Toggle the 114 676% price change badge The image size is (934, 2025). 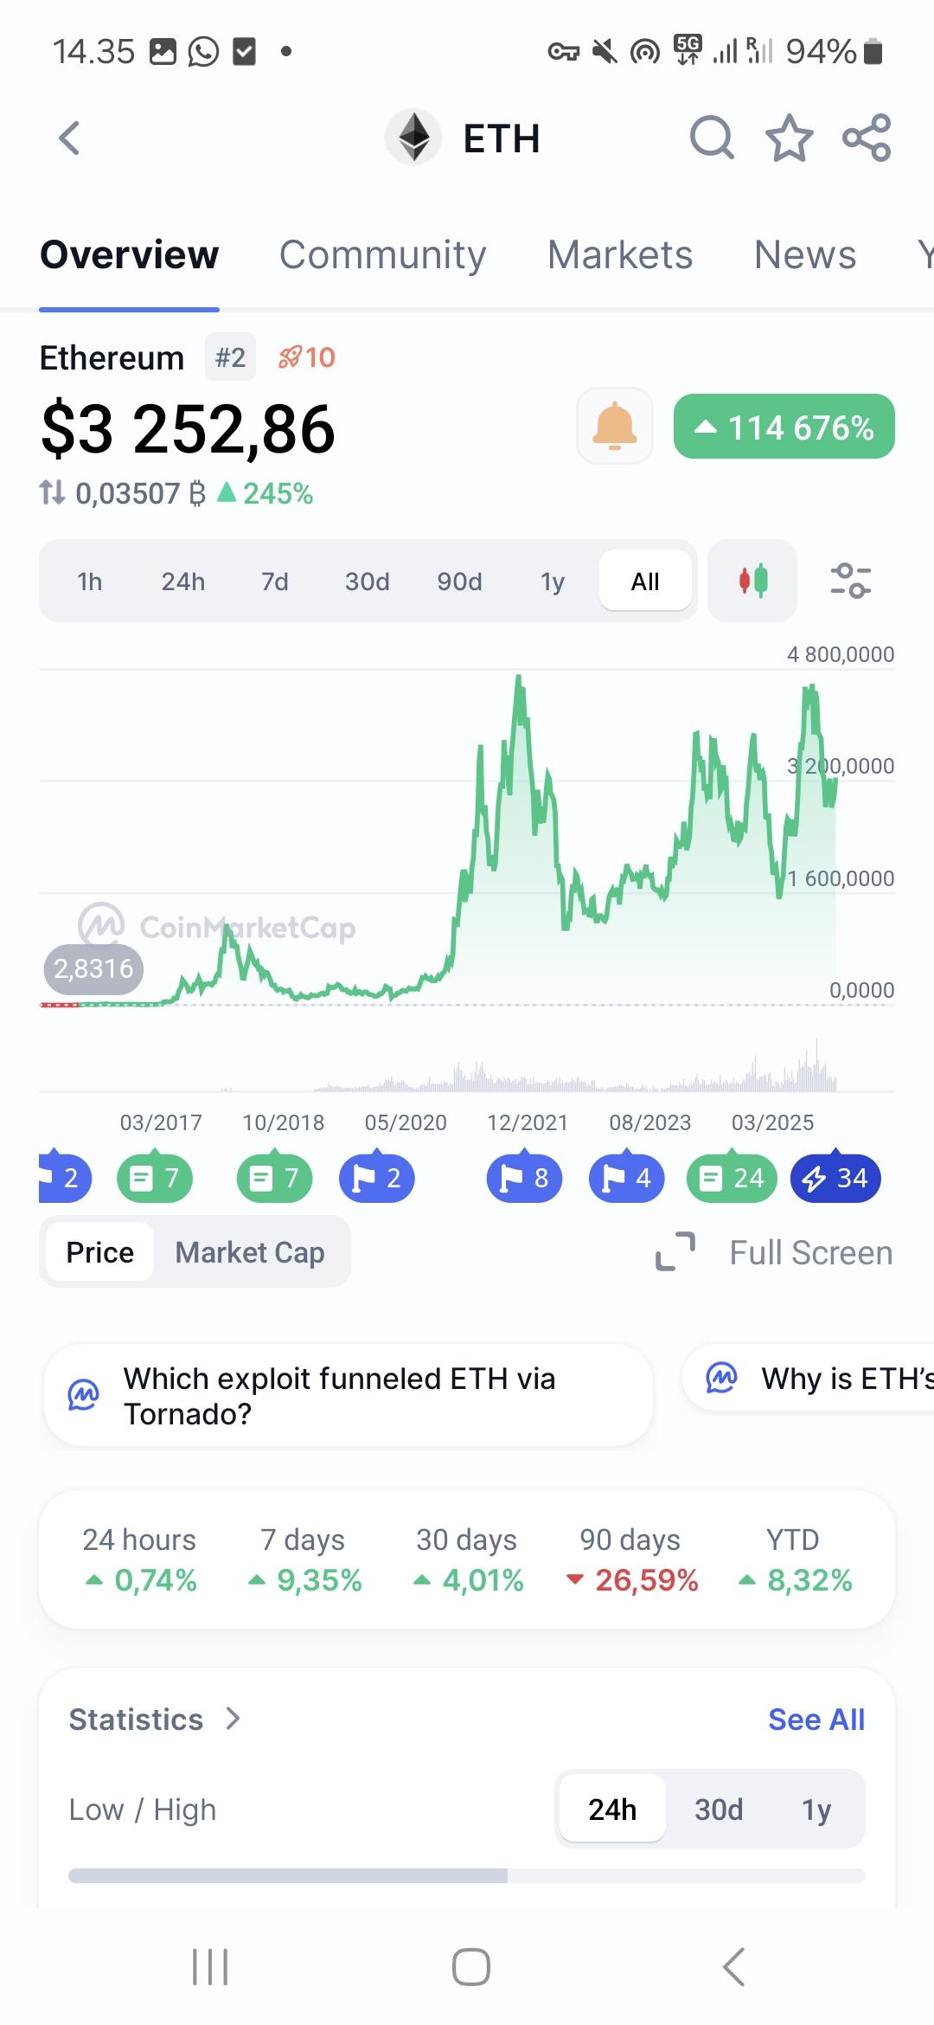click(784, 427)
